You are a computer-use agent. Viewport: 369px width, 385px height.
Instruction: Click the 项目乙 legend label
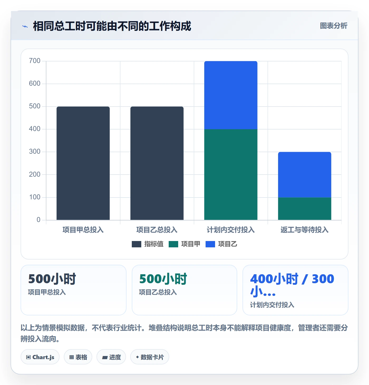tap(227, 244)
